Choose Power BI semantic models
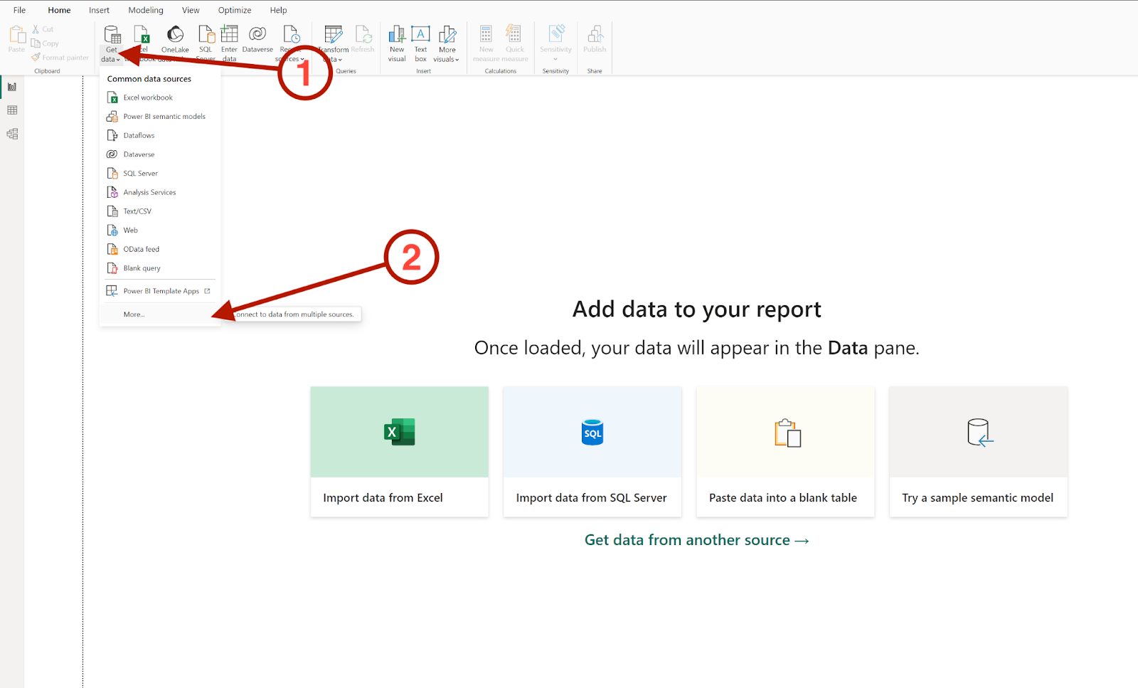This screenshot has width=1138, height=688. [x=159, y=117]
